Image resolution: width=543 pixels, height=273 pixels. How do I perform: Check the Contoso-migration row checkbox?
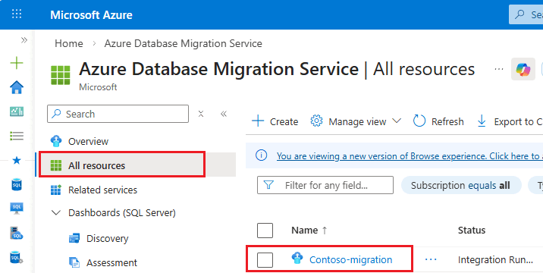pyautogui.click(x=265, y=260)
